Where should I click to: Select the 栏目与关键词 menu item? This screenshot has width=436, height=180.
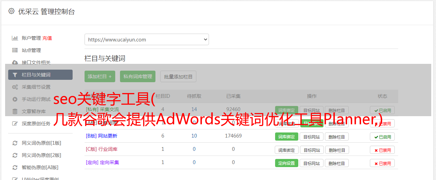[40, 75]
